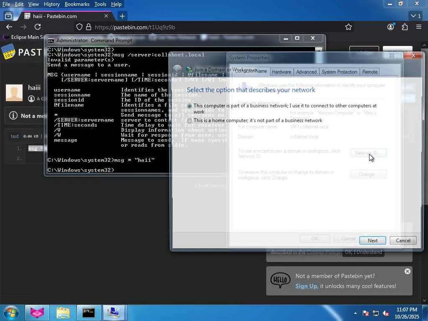This screenshot has height=321, width=428.
Task: Open the Firefox extensions puzzle icon
Action: pyautogui.click(x=405, y=27)
